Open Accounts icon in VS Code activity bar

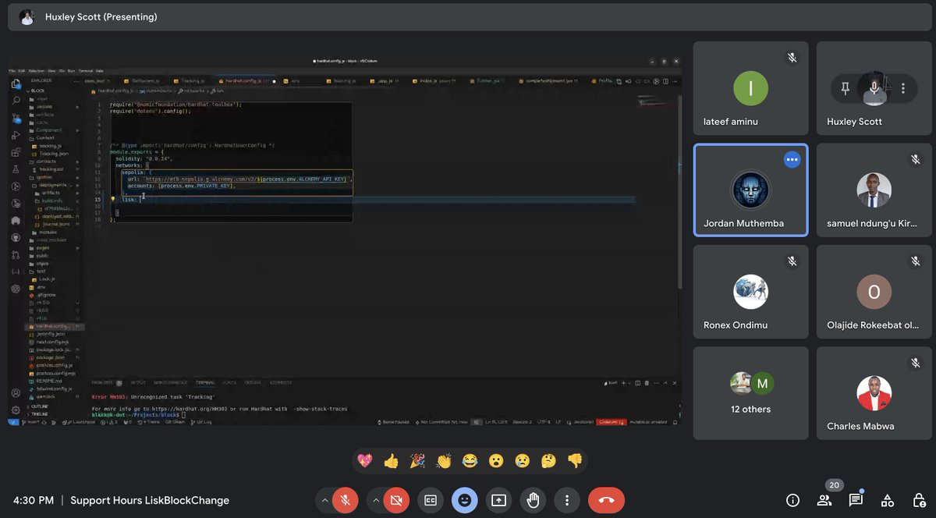pos(16,393)
